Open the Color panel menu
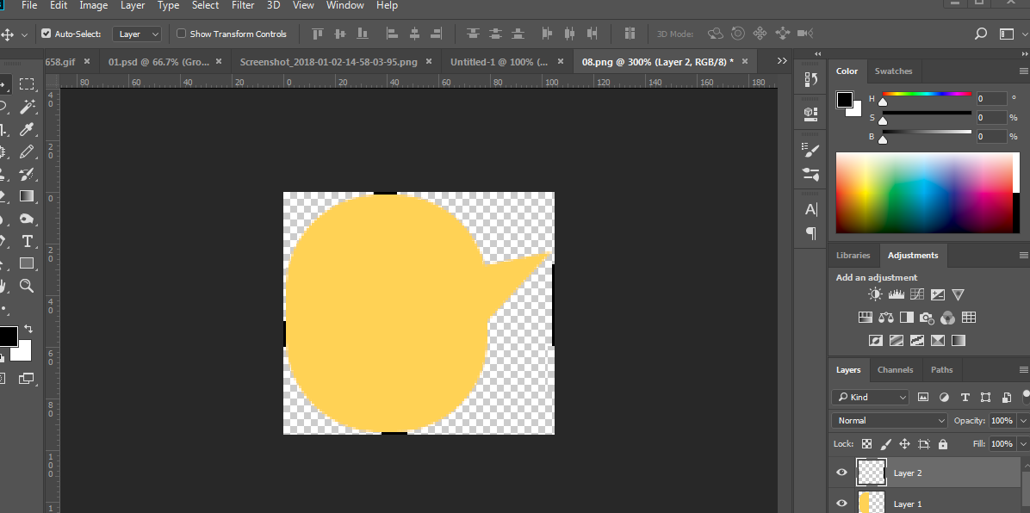 [1023, 71]
